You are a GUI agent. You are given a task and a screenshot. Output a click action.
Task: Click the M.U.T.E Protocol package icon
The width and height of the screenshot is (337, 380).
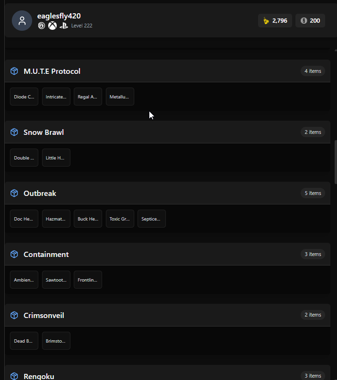14,71
